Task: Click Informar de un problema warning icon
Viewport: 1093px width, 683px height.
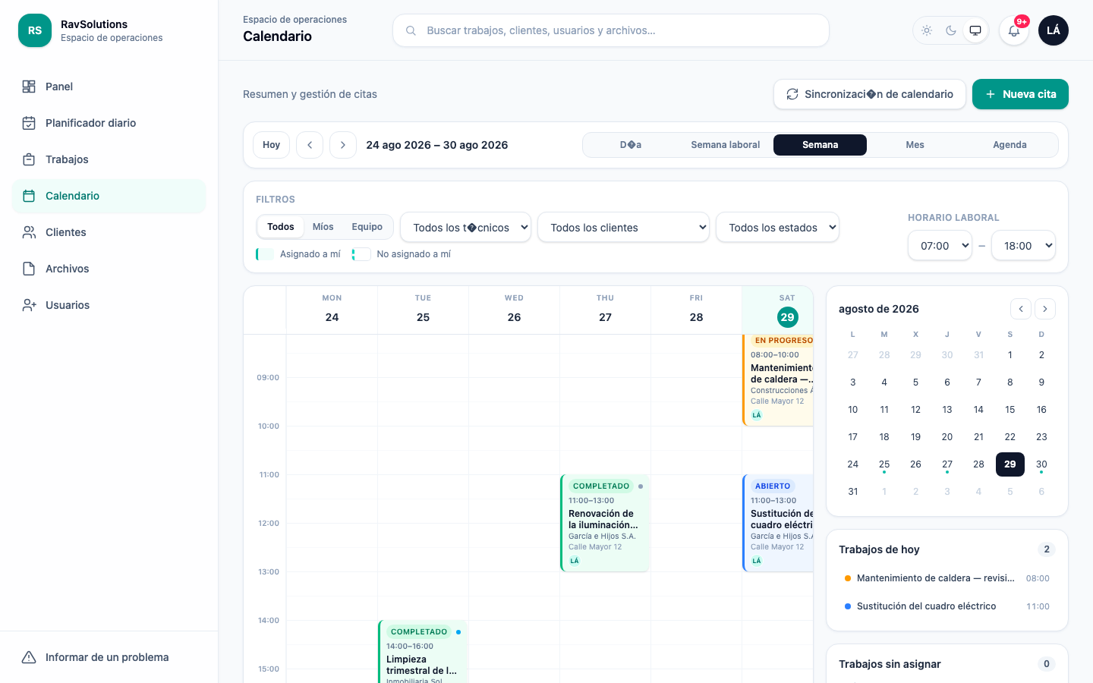Action: point(29,657)
